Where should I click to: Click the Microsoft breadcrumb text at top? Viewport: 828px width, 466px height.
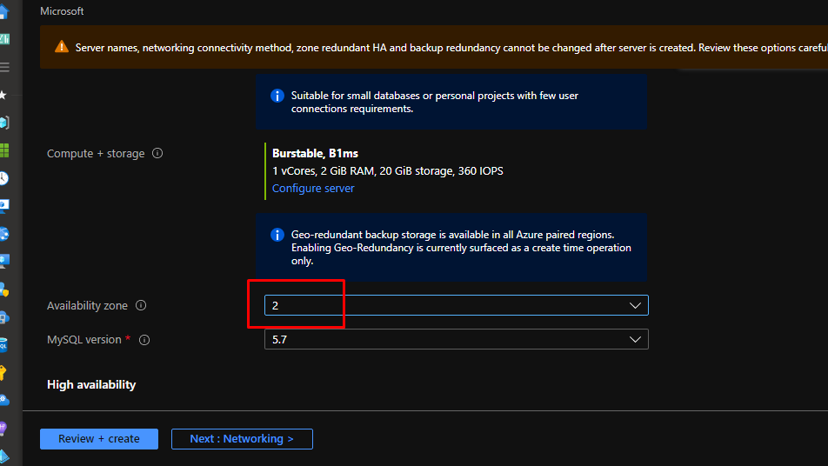[62, 11]
